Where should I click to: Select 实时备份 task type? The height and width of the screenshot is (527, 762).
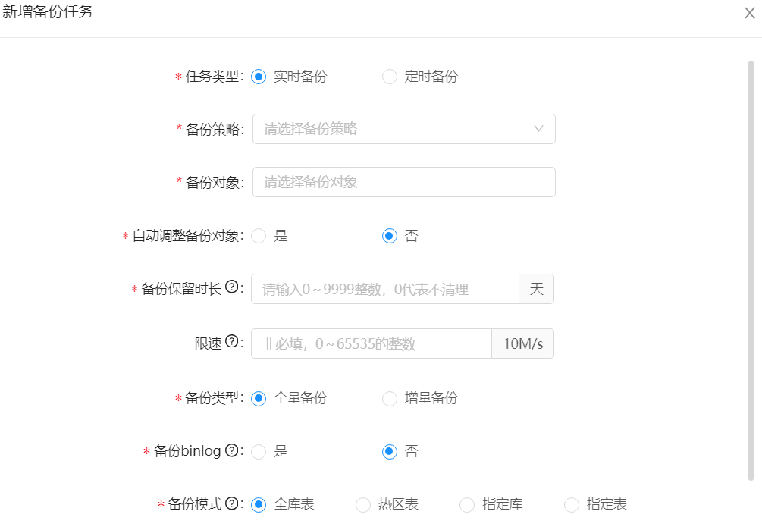[259, 77]
